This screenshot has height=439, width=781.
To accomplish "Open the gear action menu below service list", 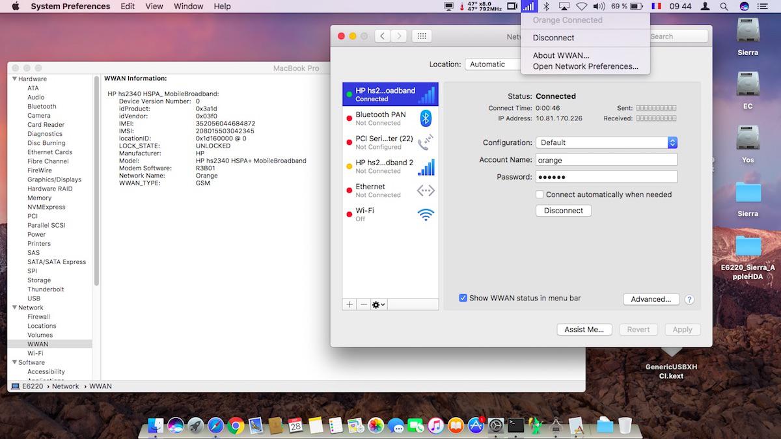I will (x=378, y=304).
